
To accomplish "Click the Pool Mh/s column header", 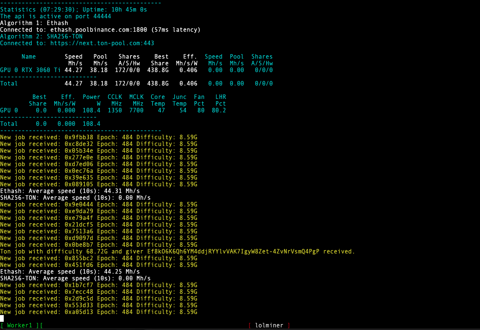I will [x=100, y=60].
